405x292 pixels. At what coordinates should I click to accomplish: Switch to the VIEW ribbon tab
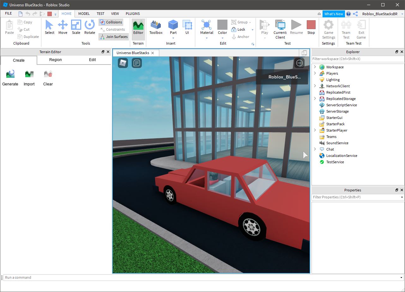pos(115,14)
